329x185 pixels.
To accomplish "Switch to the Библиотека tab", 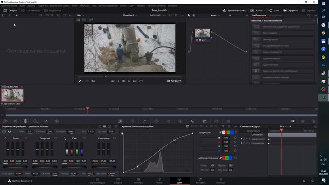I will click(259, 15).
